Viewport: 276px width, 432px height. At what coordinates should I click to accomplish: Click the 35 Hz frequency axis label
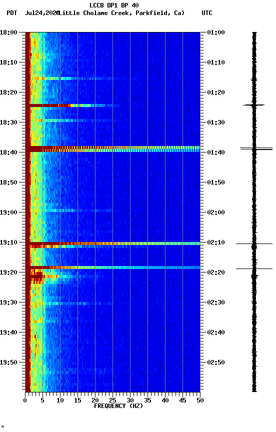[147, 400]
